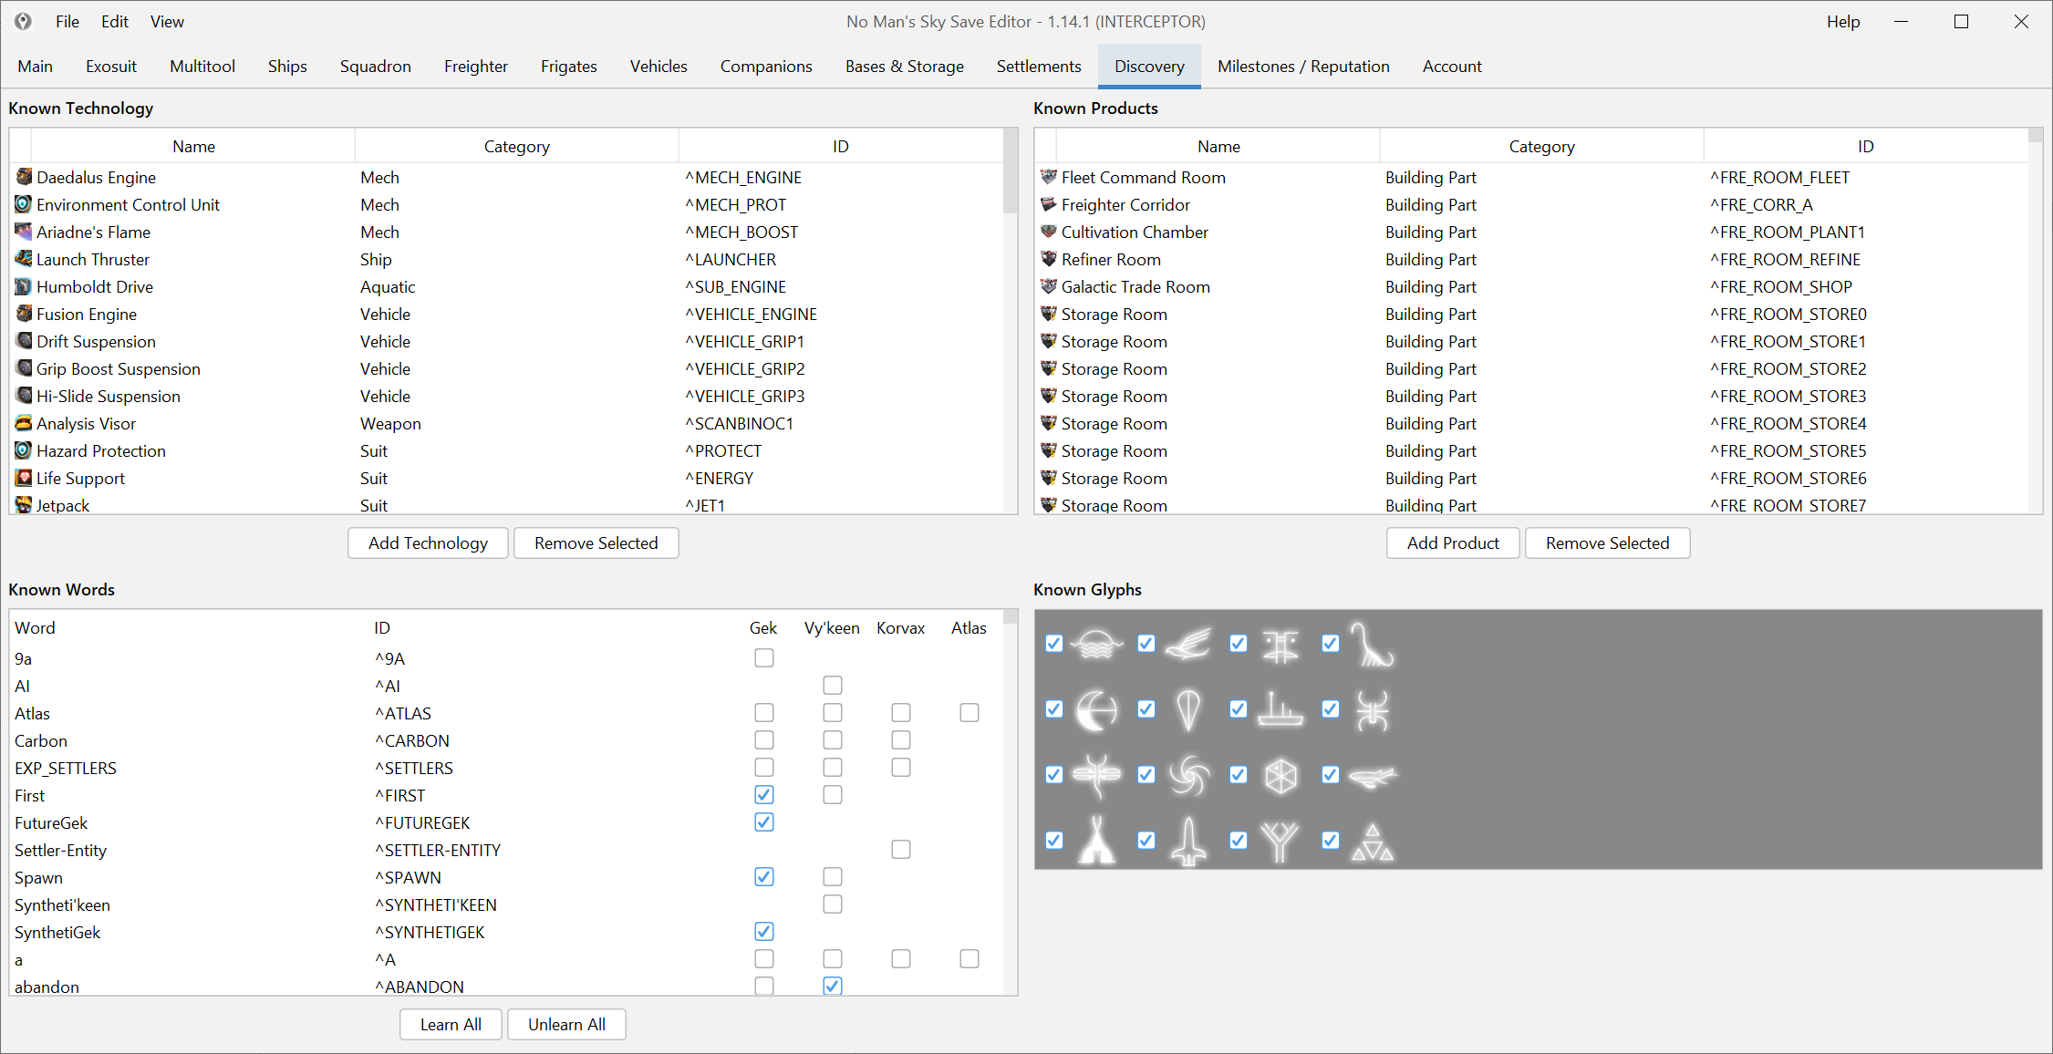Viewport: 2053px width, 1054px height.
Task: Uncheck the Gek checkbox for FutureGek
Action: click(764, 822)
